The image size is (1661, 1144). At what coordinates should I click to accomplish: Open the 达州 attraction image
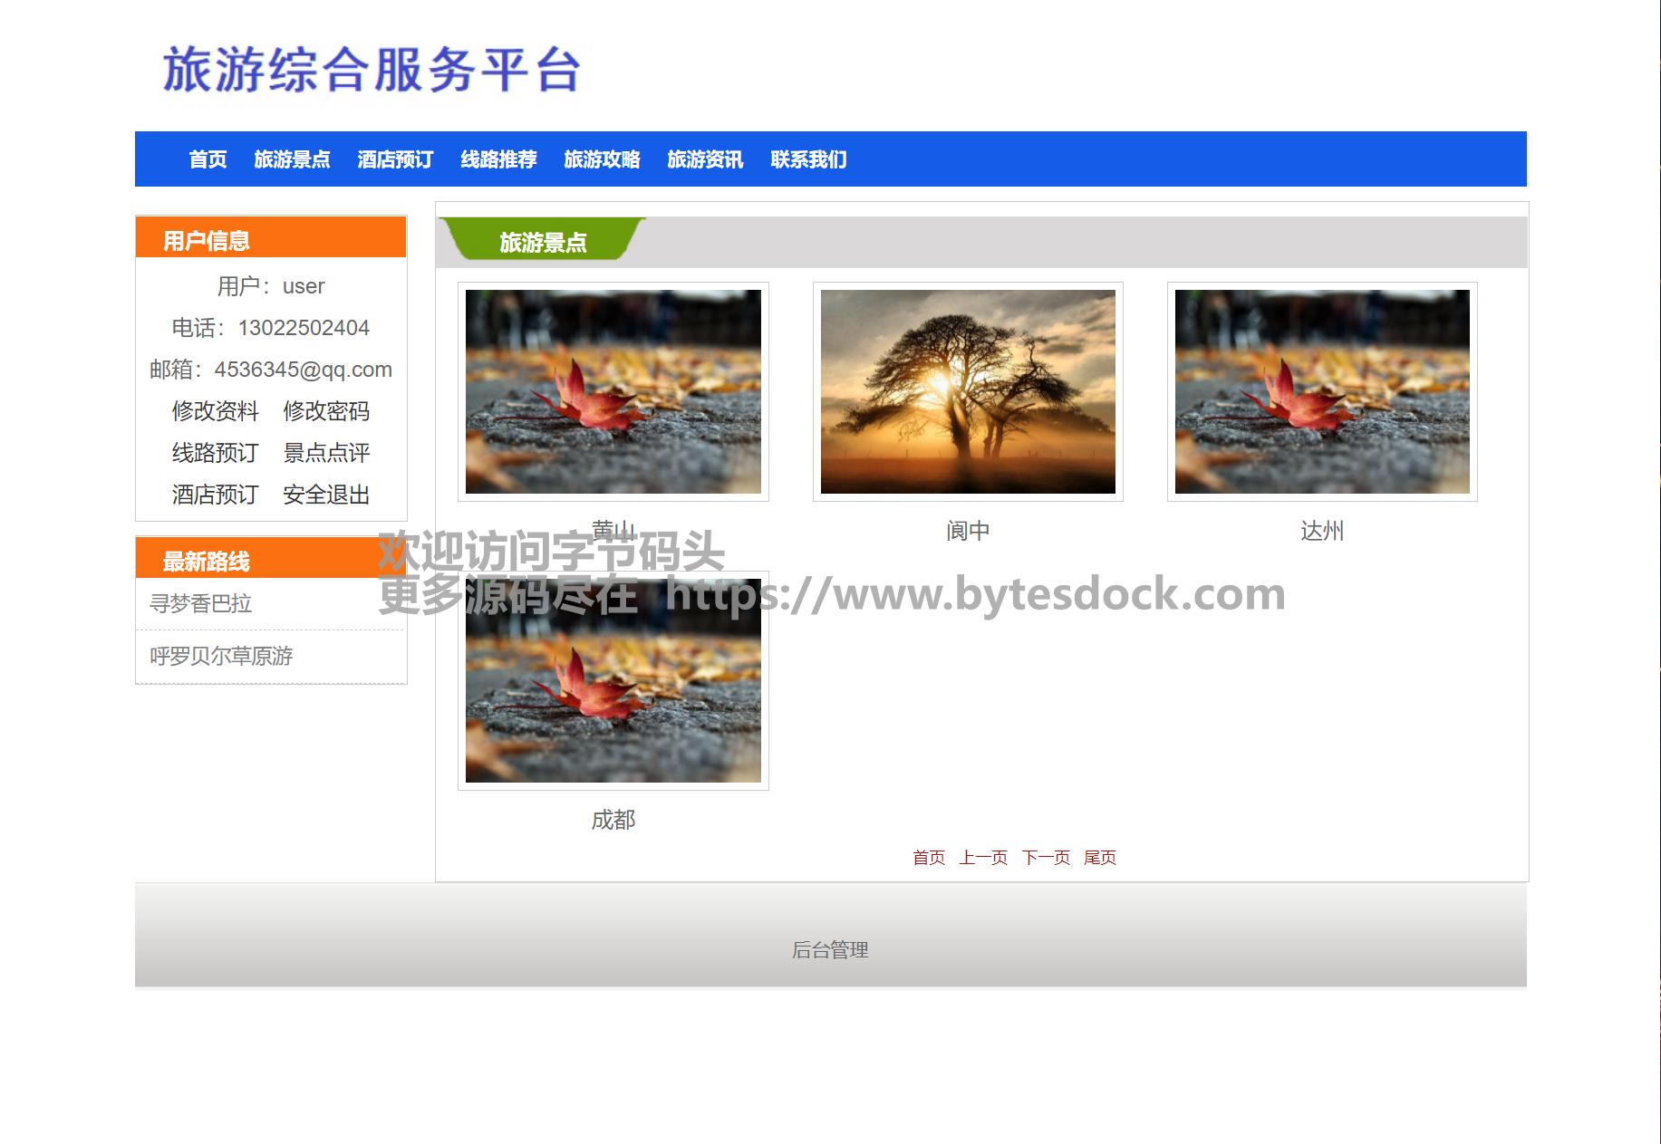click(x=1322, y=391)
